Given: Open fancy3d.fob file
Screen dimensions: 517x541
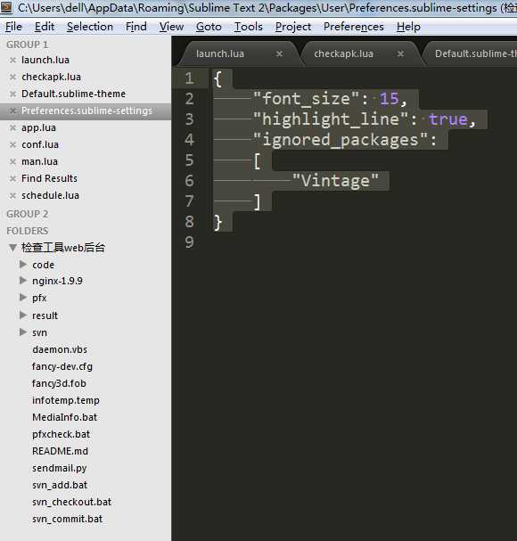Looking at the screenshot, I should click(59, 383).
